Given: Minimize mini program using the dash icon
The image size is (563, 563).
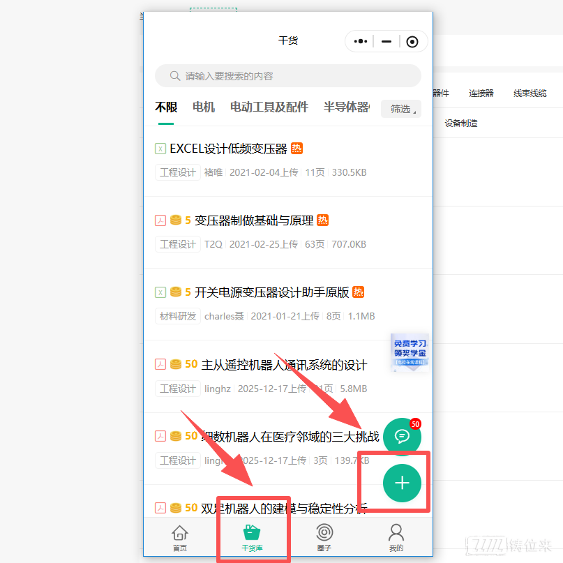Looking at the screenshot, I should click(x=386, y=42).
